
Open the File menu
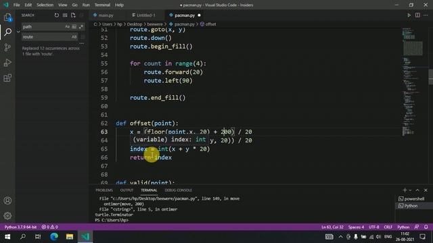pyautogui.click(x=16, y=5)
